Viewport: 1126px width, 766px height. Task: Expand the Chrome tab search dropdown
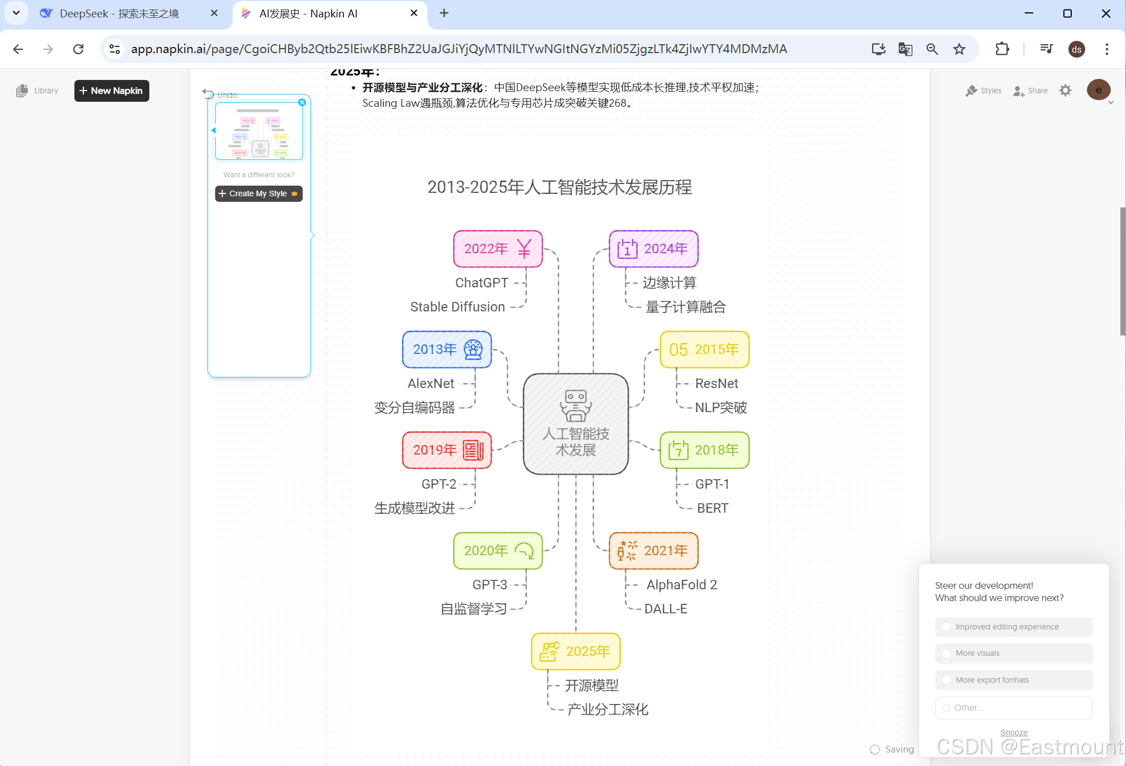point(16,13)
